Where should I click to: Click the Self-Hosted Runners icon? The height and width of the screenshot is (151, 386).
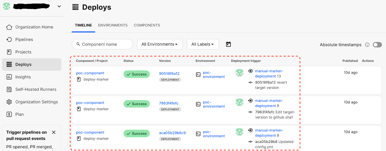coord(9,89)
